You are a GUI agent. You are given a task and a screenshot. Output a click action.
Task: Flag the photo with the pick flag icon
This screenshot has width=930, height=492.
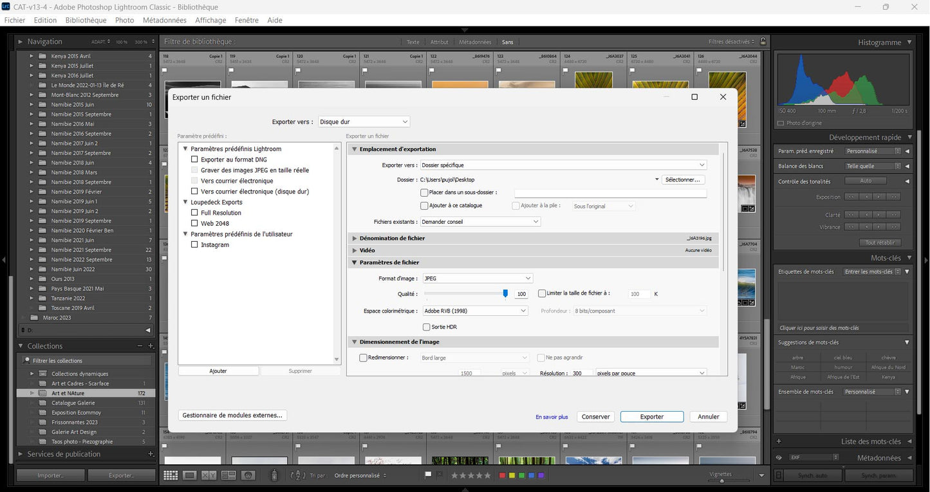(x=427, y=475)
